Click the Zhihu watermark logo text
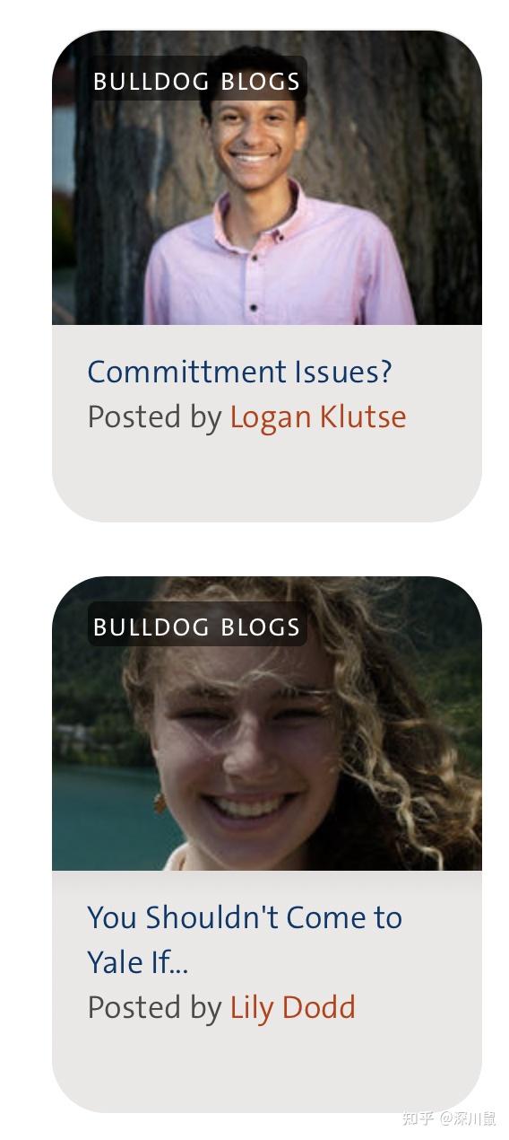This screenshot has height=1140, width=509. click(418, 1118)
